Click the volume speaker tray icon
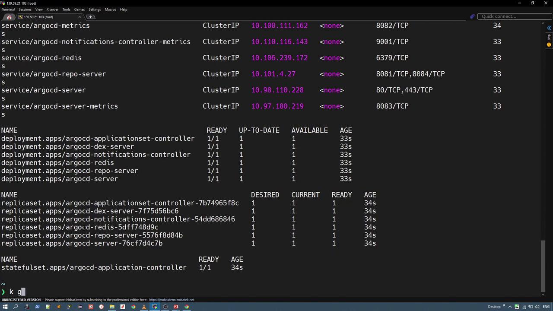Viewport: 553px width, 311px height. tap(537, 307)
